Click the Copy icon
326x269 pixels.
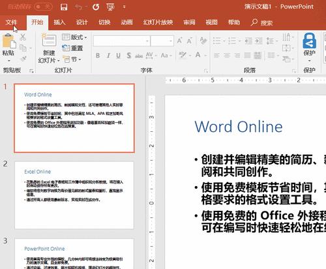23,48
